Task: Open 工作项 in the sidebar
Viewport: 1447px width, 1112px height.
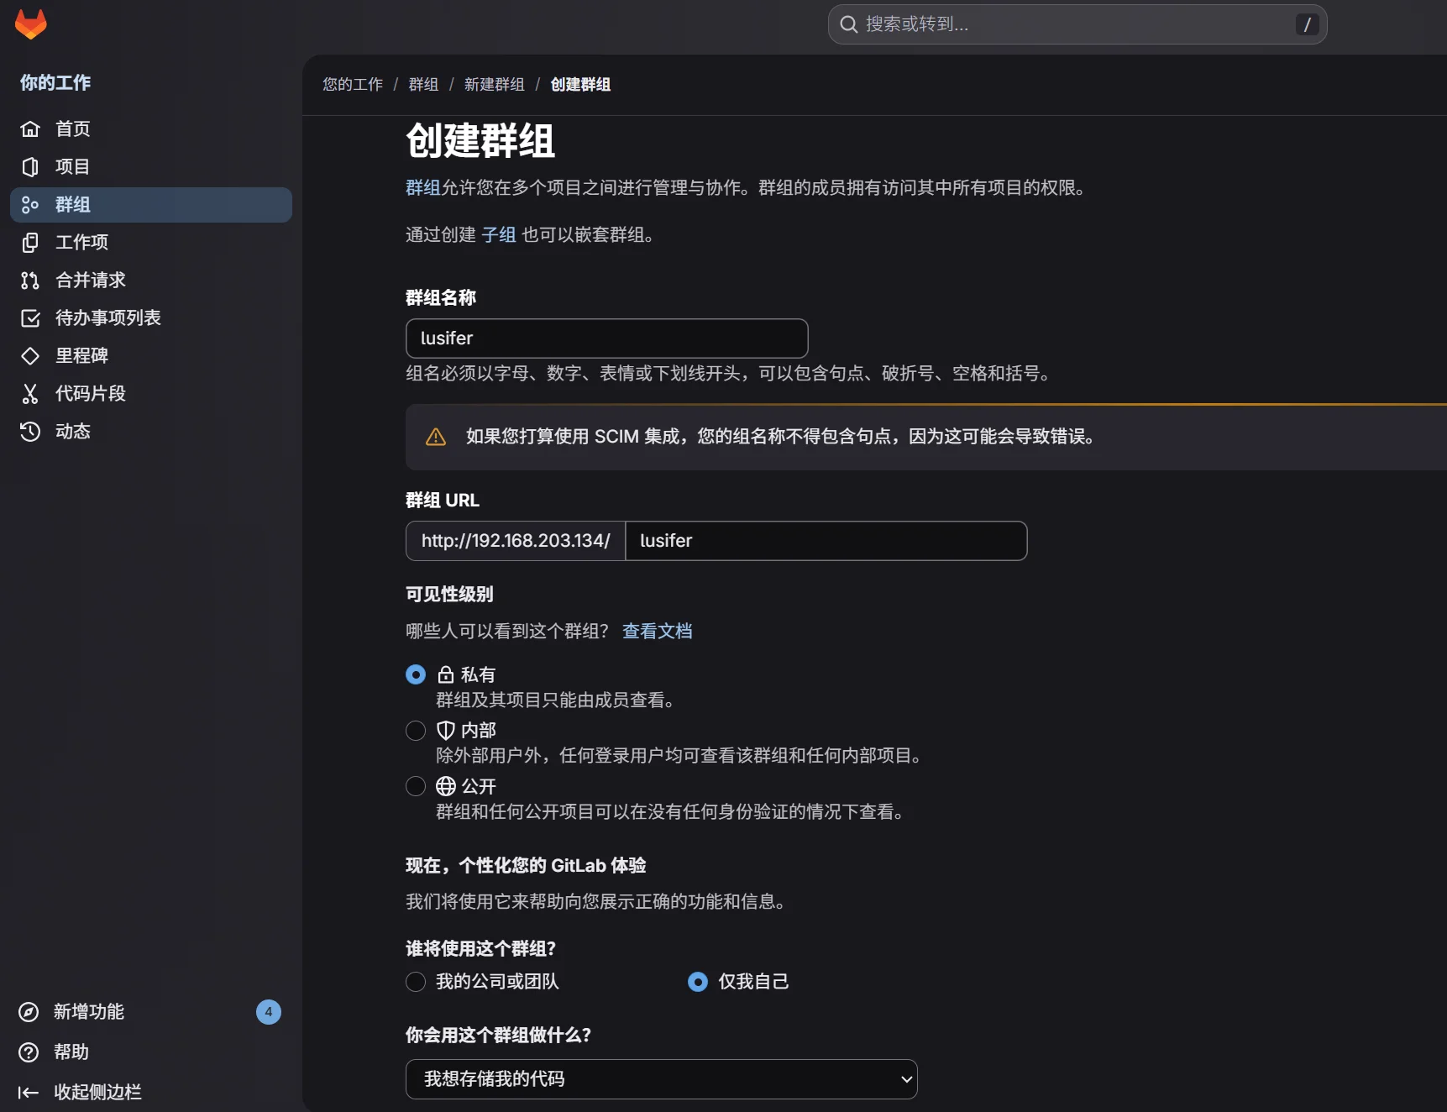Action: click(x=151, y=242)
